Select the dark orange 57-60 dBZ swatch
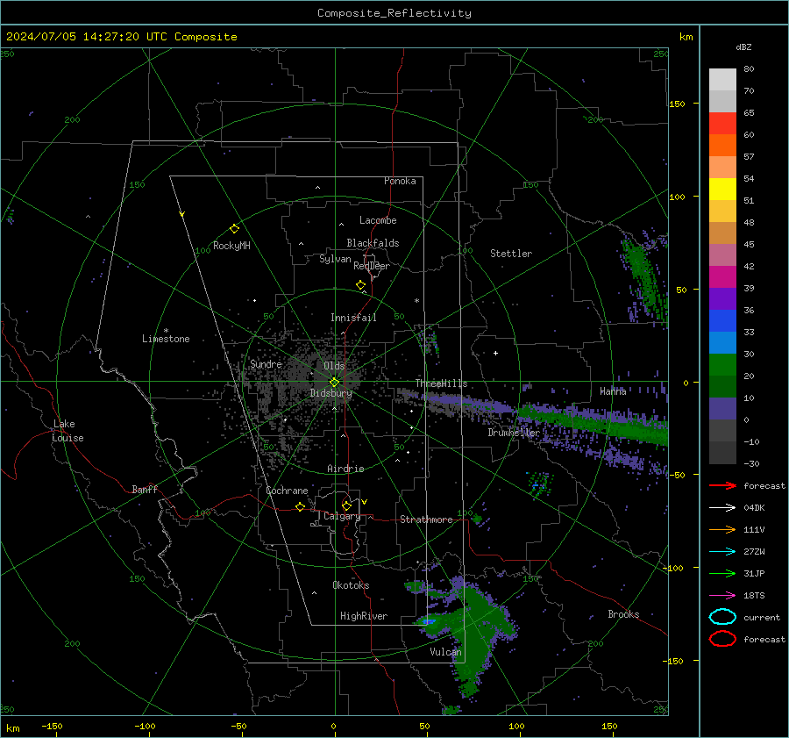Viewport: 789px width, 738px height. tap(722, 145)
